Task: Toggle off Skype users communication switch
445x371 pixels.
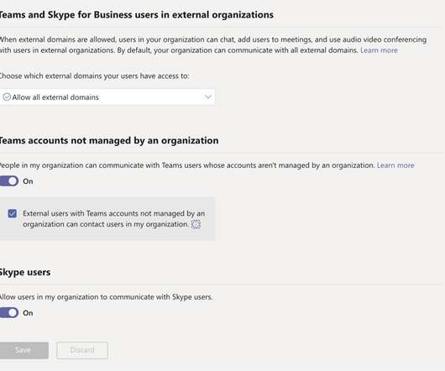Action: click(9, 312)
